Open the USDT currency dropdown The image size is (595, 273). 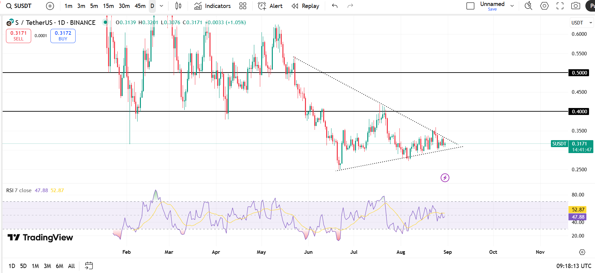coord(581,23)
